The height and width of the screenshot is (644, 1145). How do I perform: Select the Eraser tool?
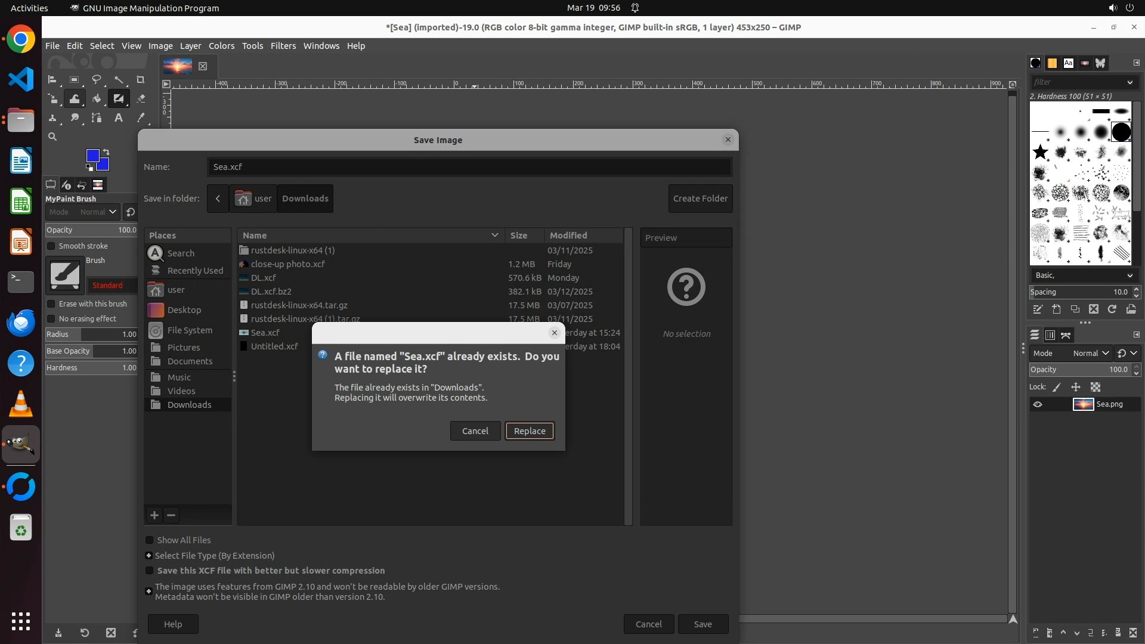click(x=141, y=99)
